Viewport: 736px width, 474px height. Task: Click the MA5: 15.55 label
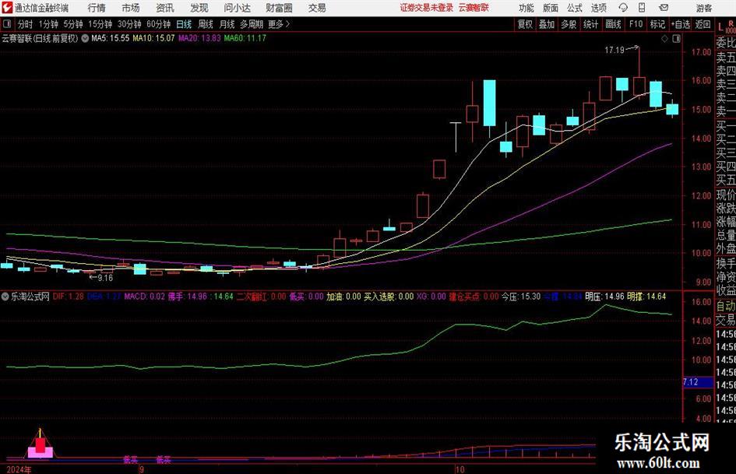[x=110, y=38]
